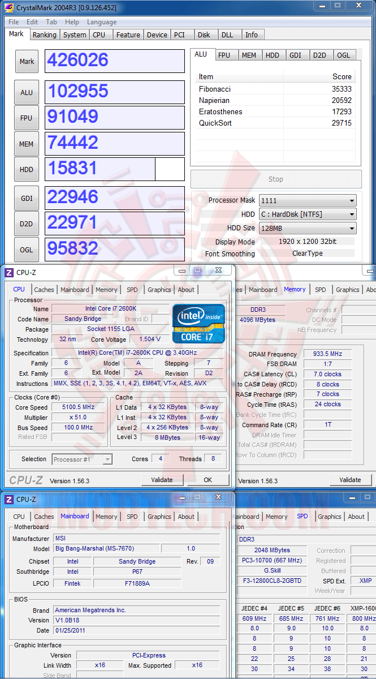This screenshot has height=679, width=376.
Task: Click the CrystalMark title bar app icon
Action: pyautogui.click(x=8, y=8)
